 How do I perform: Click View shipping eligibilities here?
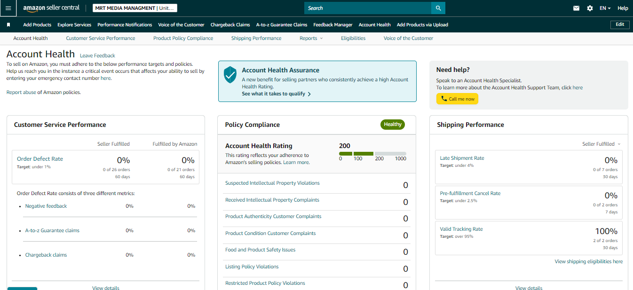[x=589, y=261]
